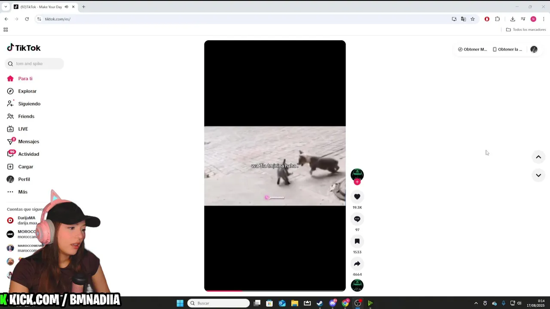Screen dimensions: 550x309
Task: Open a new browser tab
Action: pos(84,7)
